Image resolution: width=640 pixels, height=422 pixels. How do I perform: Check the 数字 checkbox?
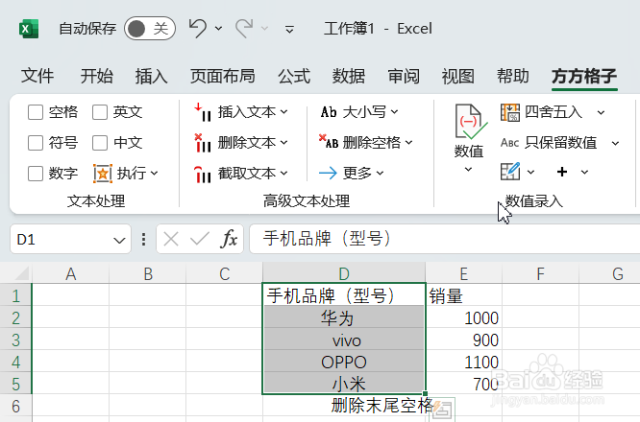tap(36, 174)
